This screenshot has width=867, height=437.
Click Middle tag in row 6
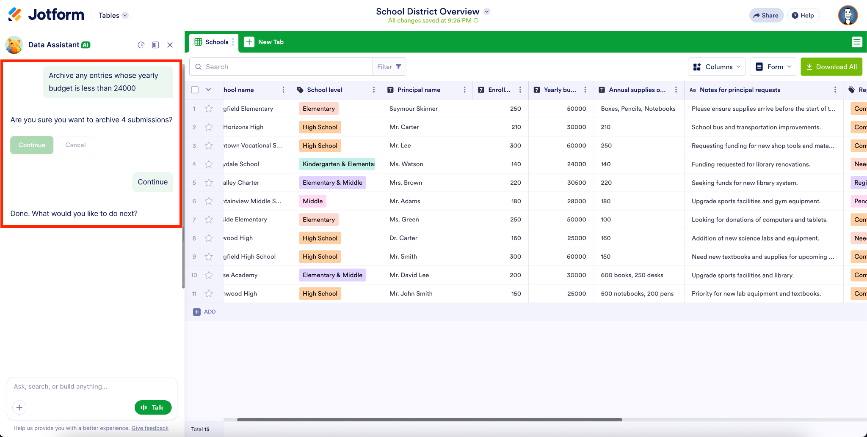coord(313,201)
